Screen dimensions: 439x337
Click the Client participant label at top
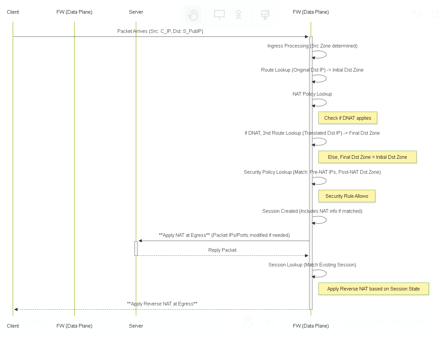pos(13,12)
